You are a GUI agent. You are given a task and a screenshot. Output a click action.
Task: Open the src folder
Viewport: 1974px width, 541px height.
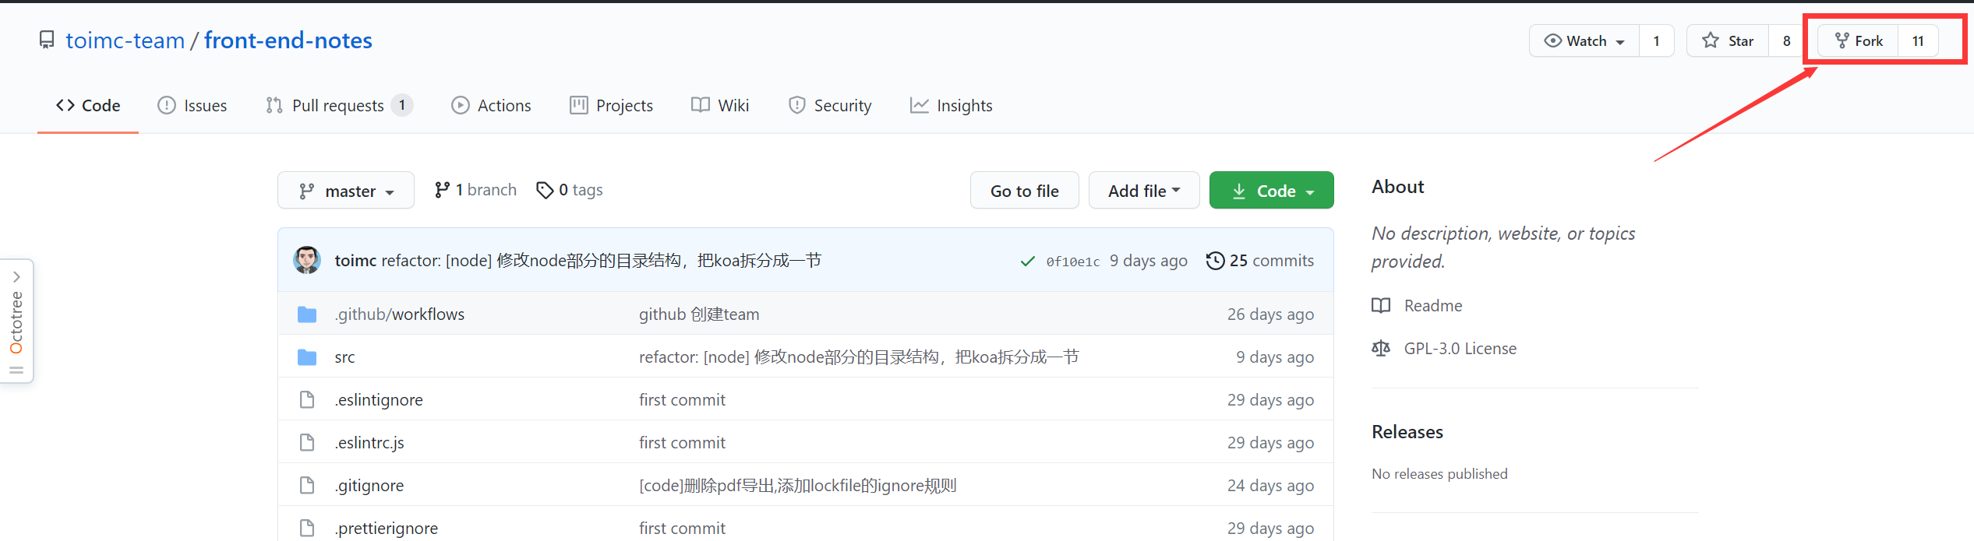point(344,357)
